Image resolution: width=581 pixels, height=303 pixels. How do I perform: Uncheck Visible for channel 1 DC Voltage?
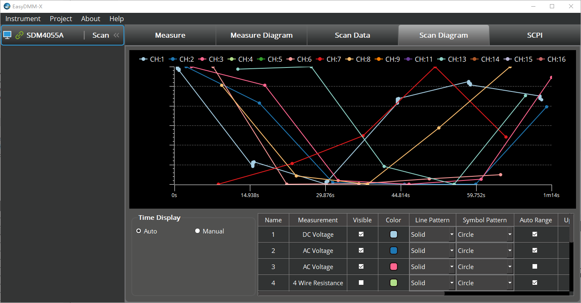[x=361, y=234]
